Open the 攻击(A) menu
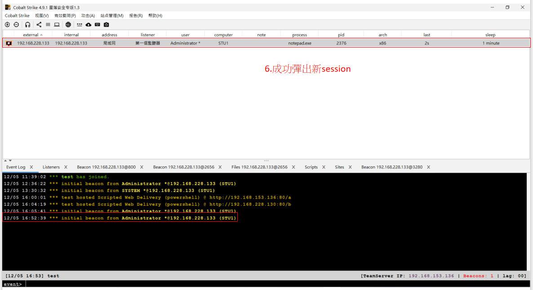533x290 pixels. (x=88, y=16)
